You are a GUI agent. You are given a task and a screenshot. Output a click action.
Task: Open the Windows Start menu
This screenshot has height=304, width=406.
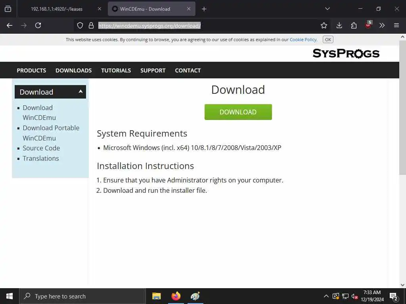[10, 296]
